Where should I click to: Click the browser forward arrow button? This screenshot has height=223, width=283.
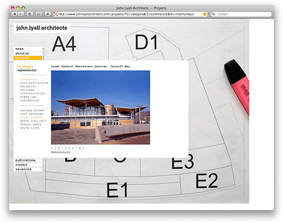coord(21,14)
